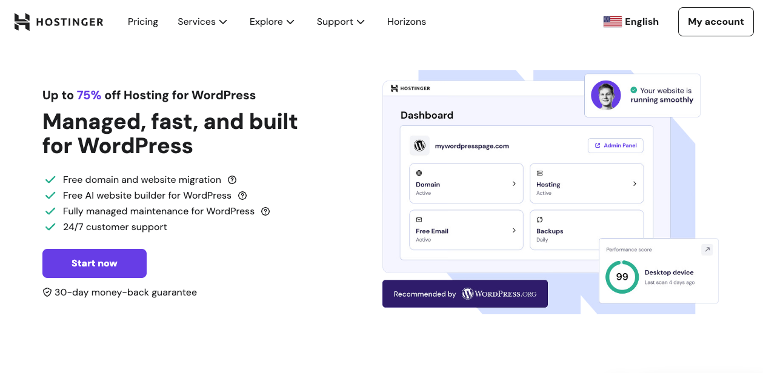Expand the Support dropdown
This screenshot has height=373, width=763.
point(362,21)
